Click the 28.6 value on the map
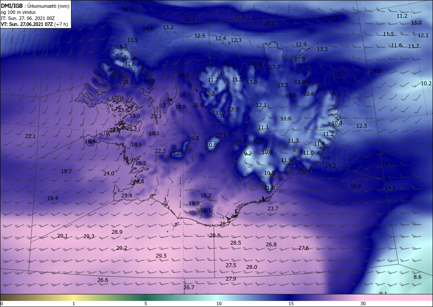This screenshot has height=307, width=433. 215,236
